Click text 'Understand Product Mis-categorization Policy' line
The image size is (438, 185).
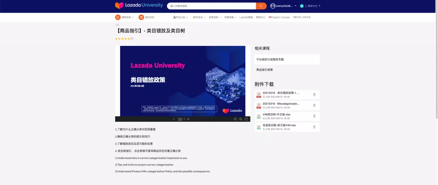tap(162, 171)
